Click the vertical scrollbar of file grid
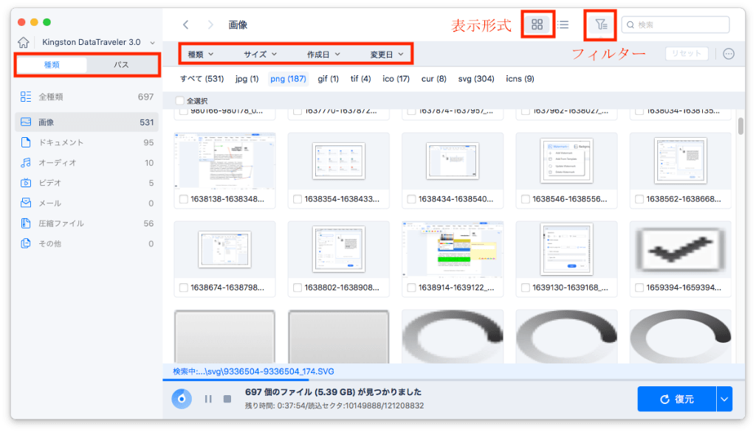 click(740, 126)
